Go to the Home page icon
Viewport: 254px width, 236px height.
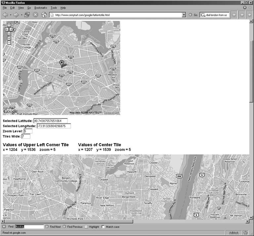pos(44,15)
